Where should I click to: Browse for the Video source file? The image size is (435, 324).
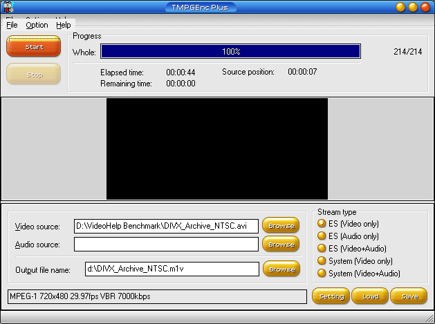tap(281, 225)
